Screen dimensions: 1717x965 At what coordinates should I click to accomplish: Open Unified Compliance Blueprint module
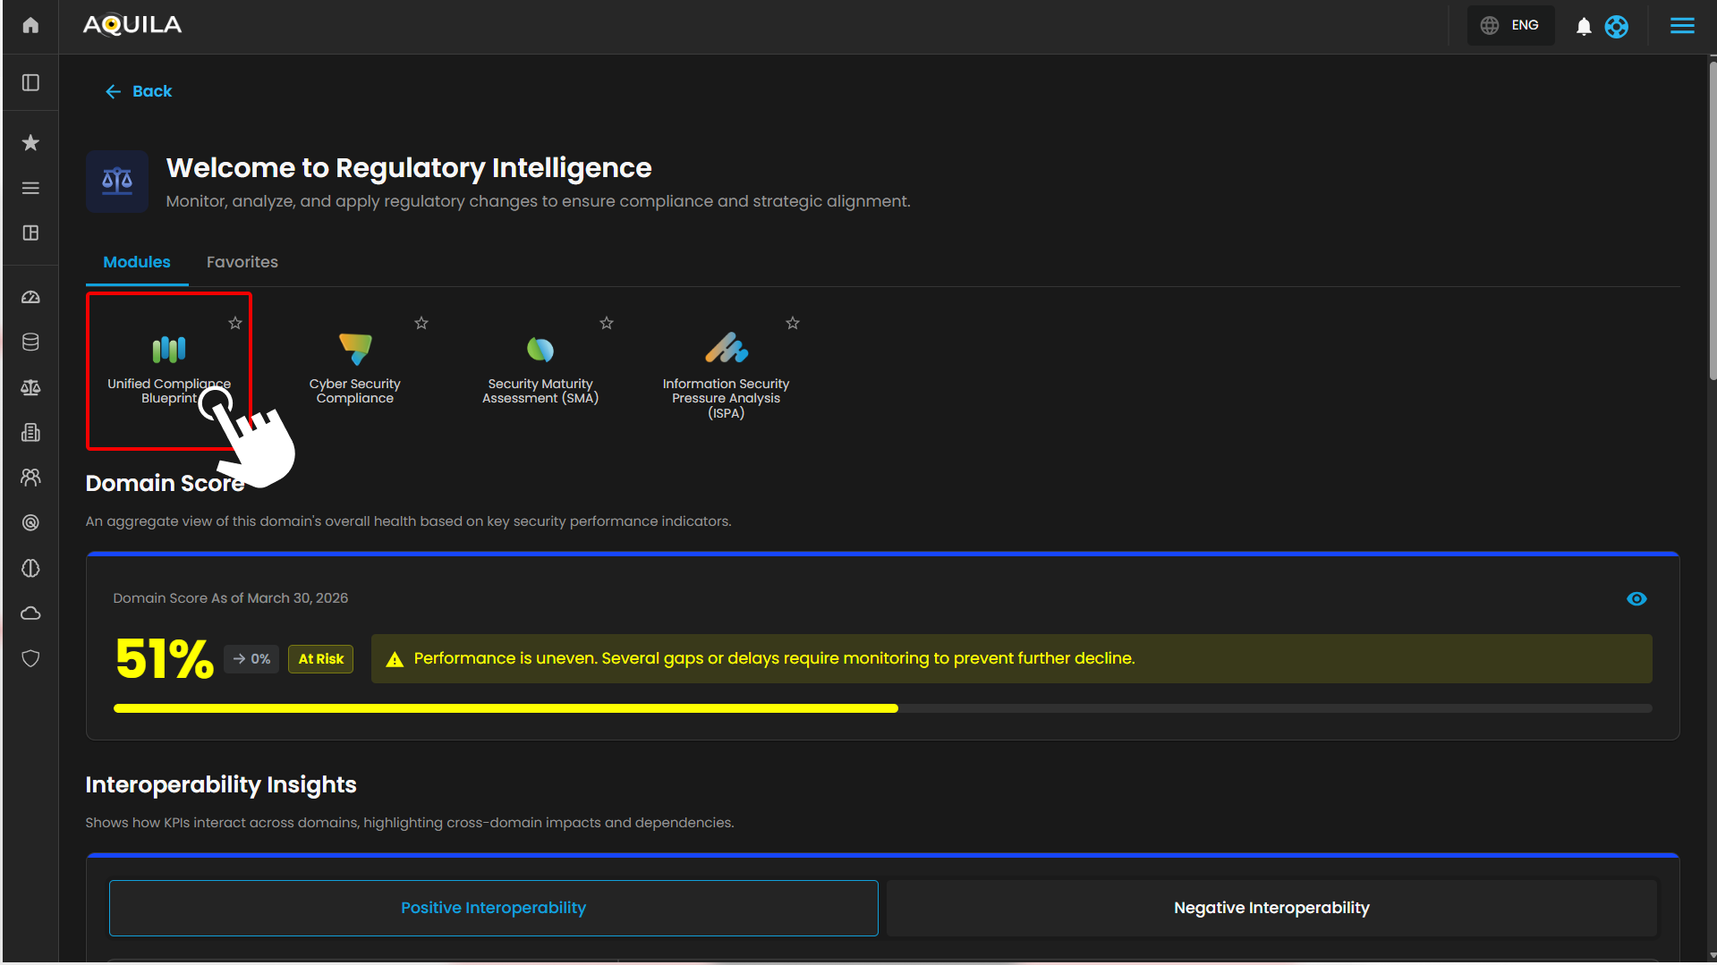tap(169, 371)
